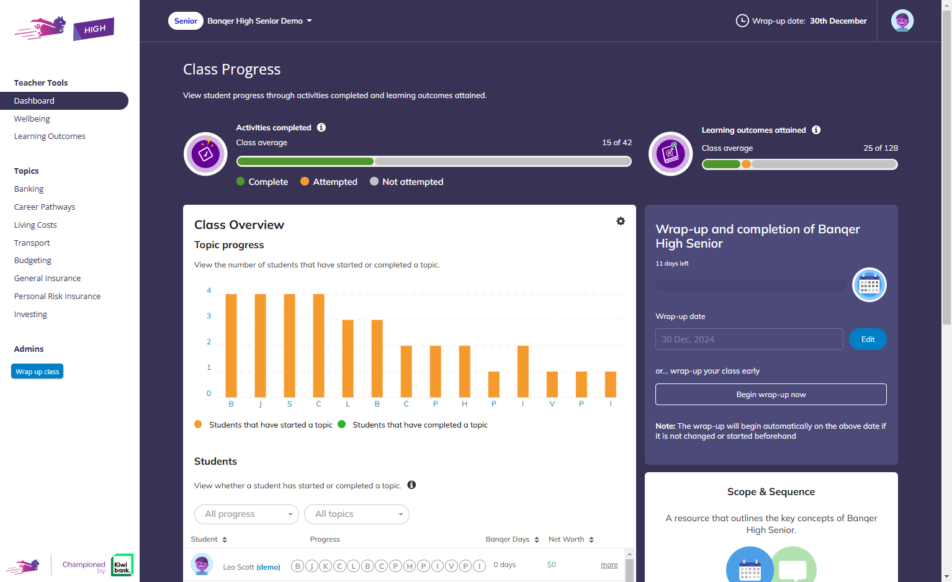952x582 pixels.
Task: Select the K topic circle for Leo Scott
Action: (325, 566)
